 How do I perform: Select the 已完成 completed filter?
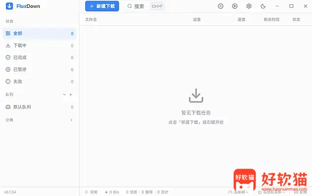pyautogui.click(x=39, y=57)
